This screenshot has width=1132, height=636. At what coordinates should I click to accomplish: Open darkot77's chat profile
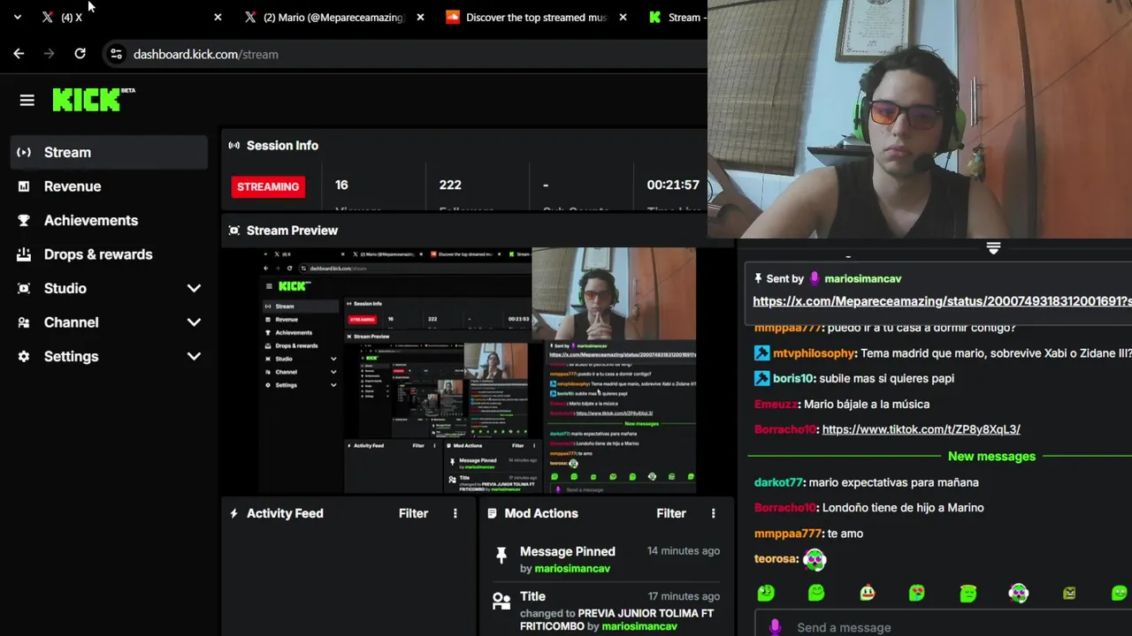point(778,482)
